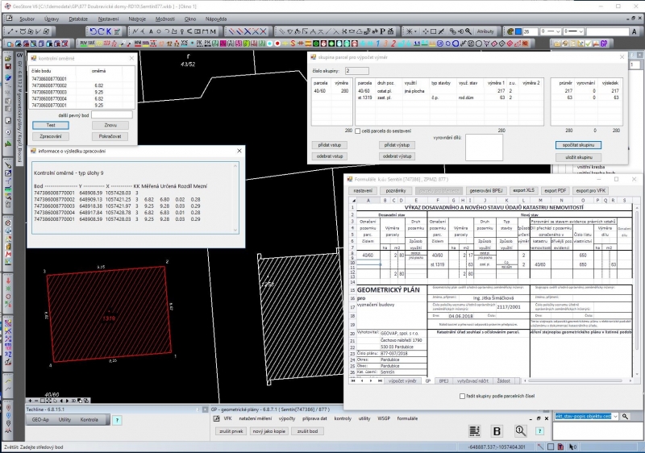Click the large A font icon at the toolbar end
The image size is (645, 453).
635,31
